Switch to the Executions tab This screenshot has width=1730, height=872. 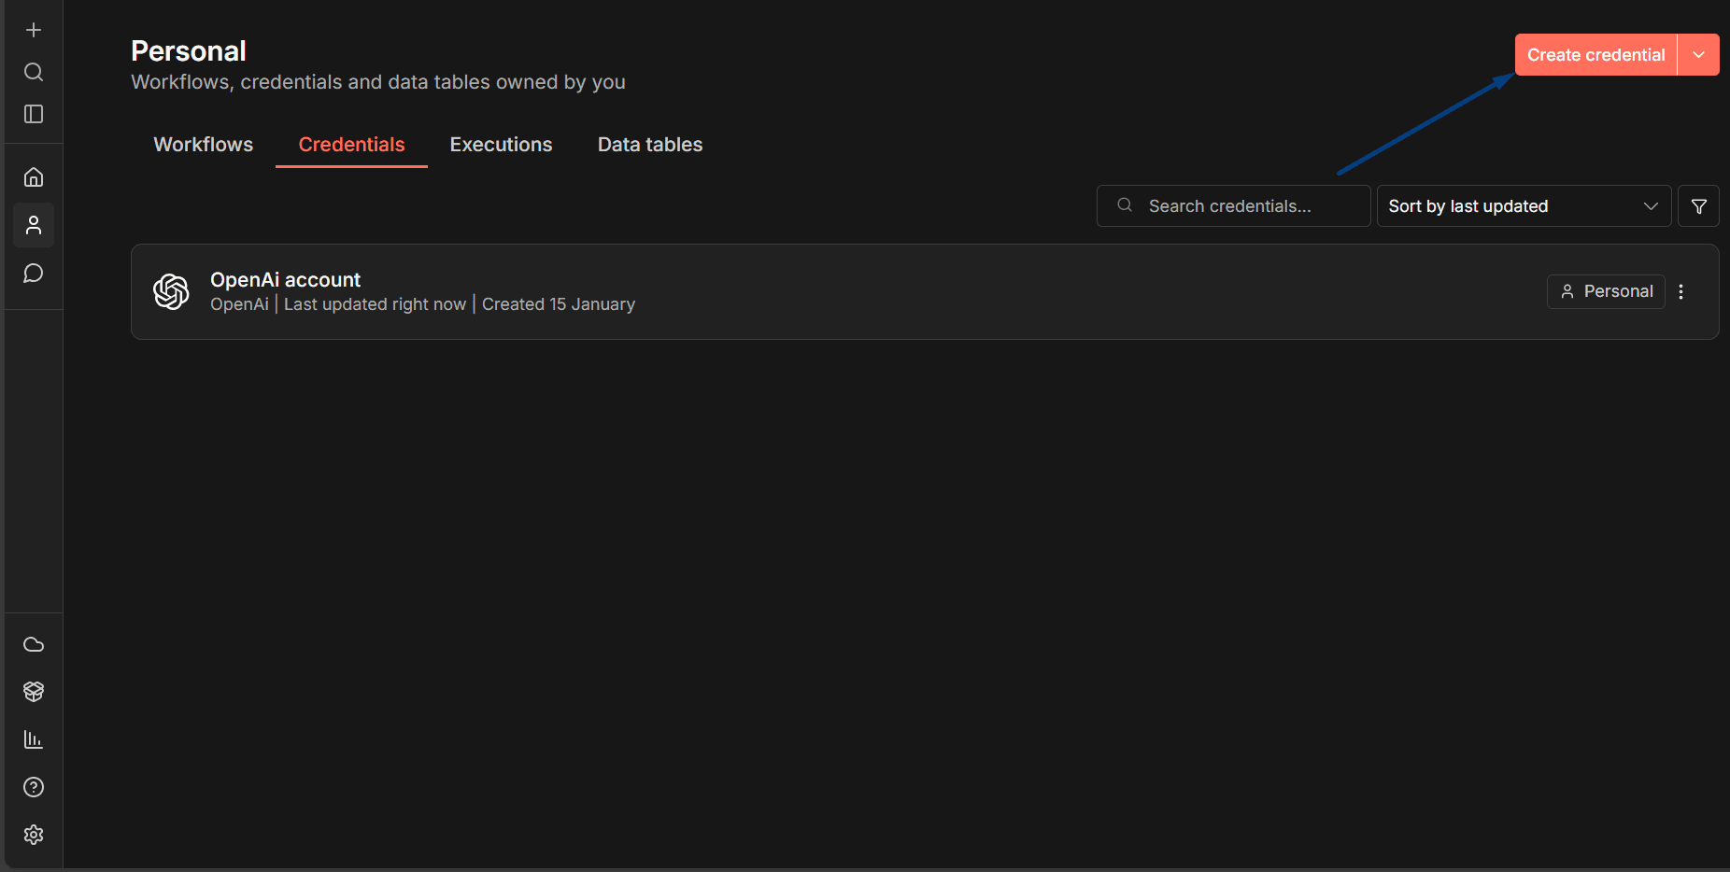[501, 145]
